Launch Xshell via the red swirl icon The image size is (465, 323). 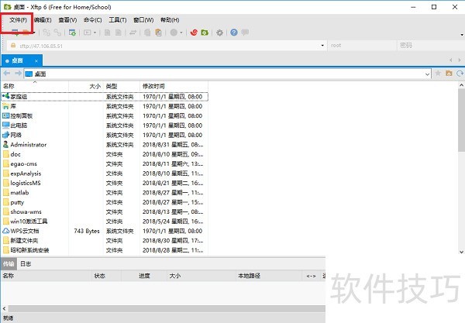194,33
